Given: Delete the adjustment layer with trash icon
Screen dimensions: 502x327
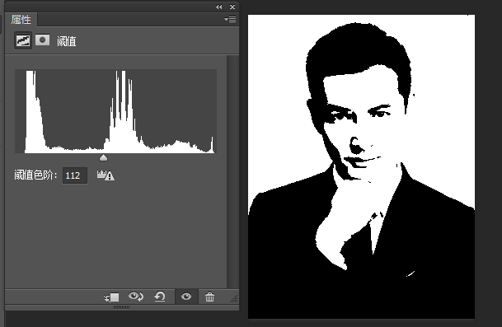Looking at the screenshot, I should click(209, 297).
